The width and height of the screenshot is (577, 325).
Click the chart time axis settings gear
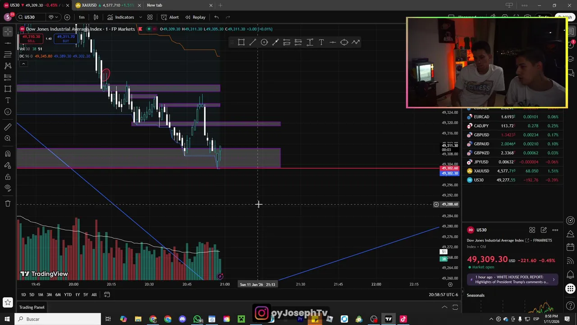tap(450, 284)
